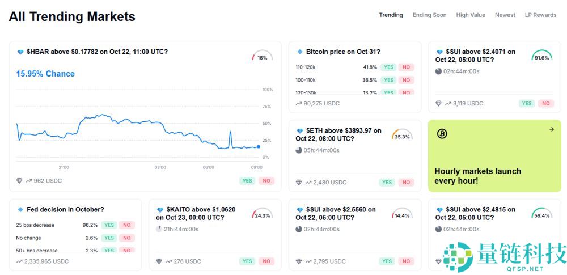Click the 91.6% gauge on the $SUI $2.4071 market
This screenshot has height=275, width=567.
(x=541, y=56)
